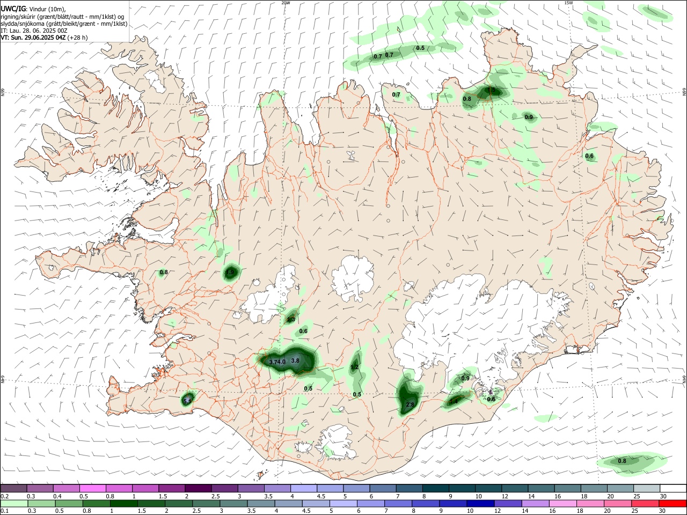Click the bright pink 0.5 snow swatch
Image resolution: width=687 pixels, height=515 pixels.
[x=93, y=489]
